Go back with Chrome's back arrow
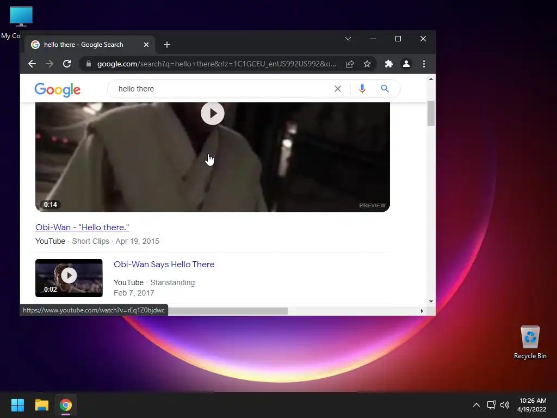This screenshot has width=557, height=418. pyautogui.click(x=32, y=64)
